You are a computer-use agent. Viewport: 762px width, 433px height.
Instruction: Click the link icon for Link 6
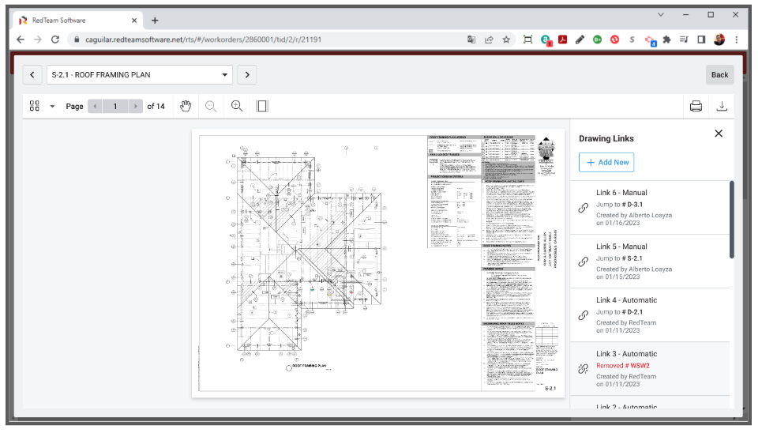[x=584, y=208]
